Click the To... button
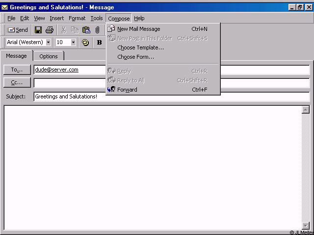Image resolution: width=314 pixels, height=235 pixels. pyautogui.click(x=17, y=70)
